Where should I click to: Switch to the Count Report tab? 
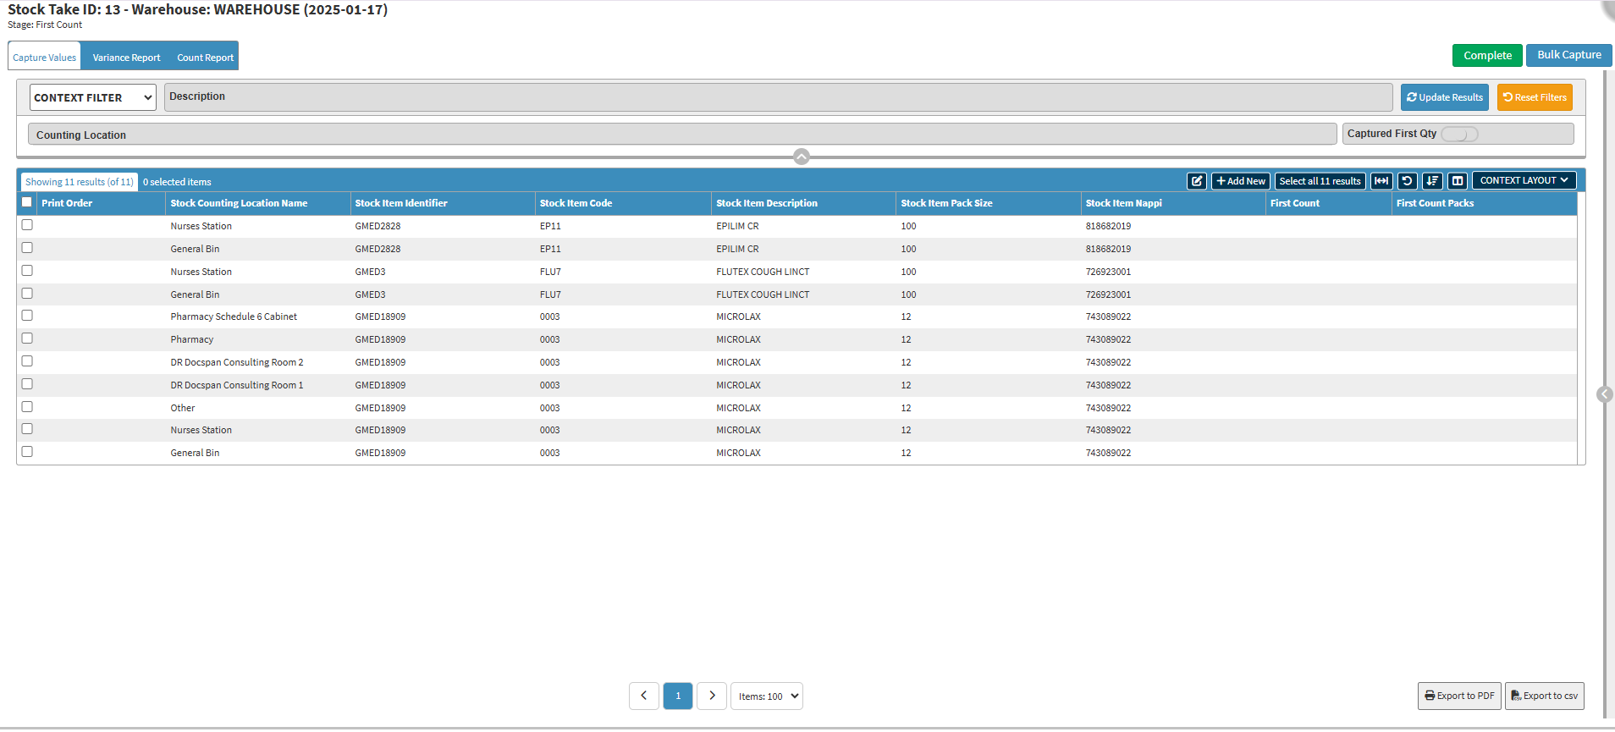point(205,57)
